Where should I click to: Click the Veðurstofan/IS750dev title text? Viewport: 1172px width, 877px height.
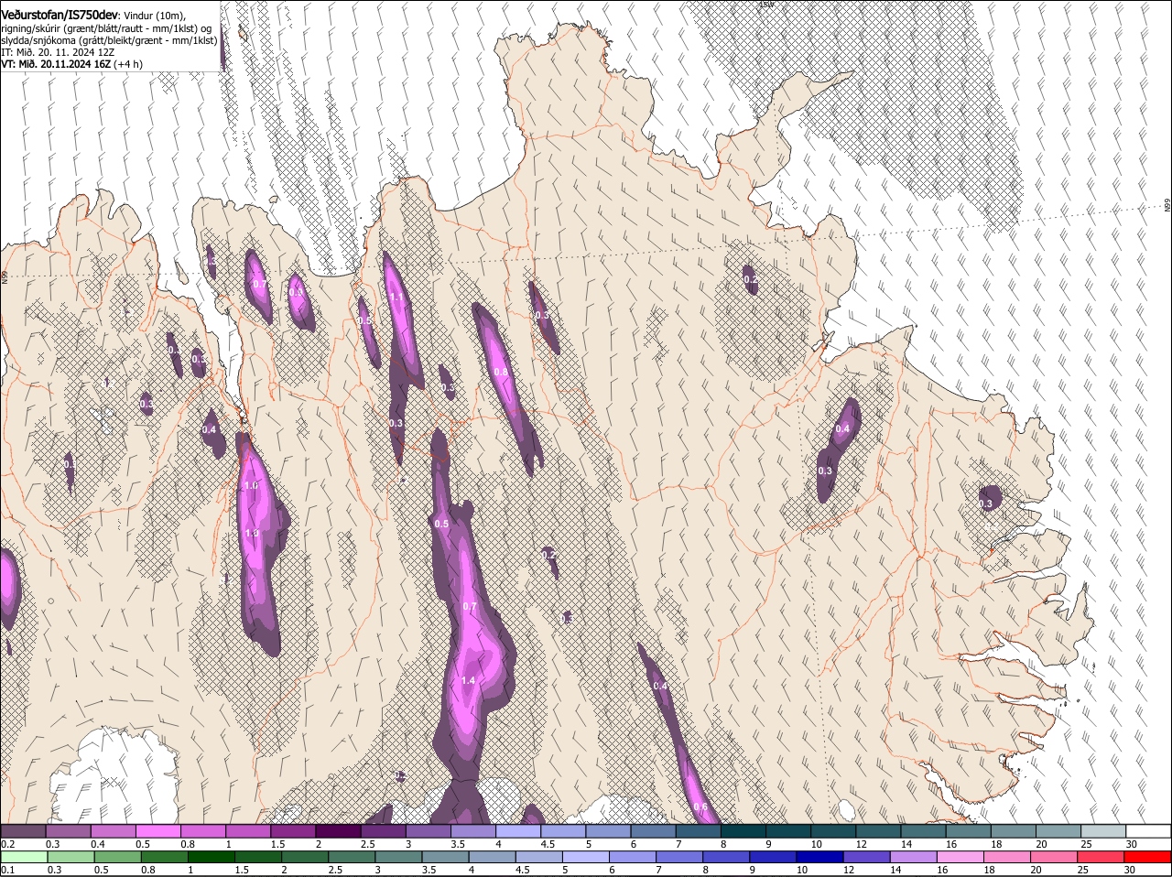pos(60,14)
